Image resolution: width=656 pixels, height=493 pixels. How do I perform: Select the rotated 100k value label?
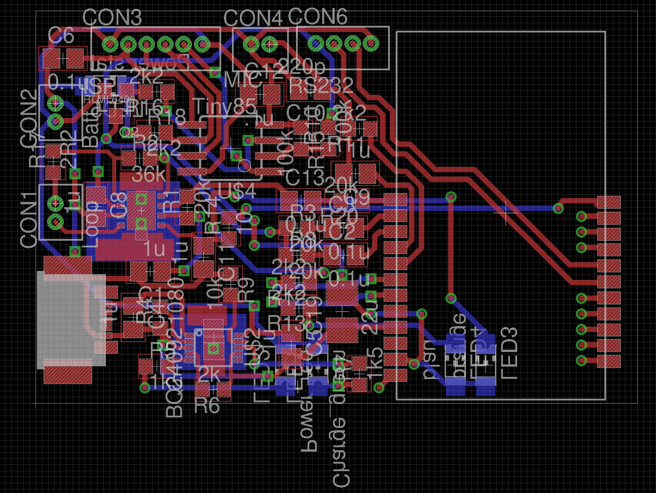pyautogui.click(x=285, y=153)
